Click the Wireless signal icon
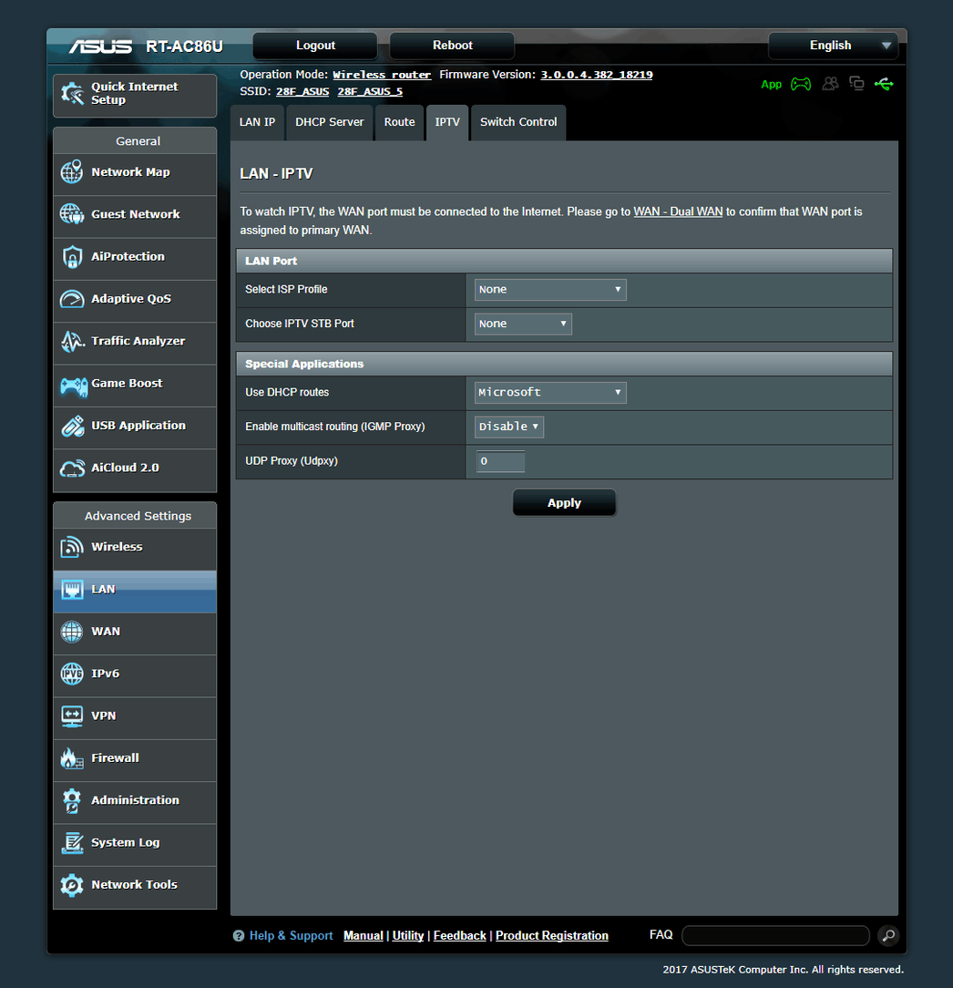The image size is (953, 988). (x=72, y=547)
